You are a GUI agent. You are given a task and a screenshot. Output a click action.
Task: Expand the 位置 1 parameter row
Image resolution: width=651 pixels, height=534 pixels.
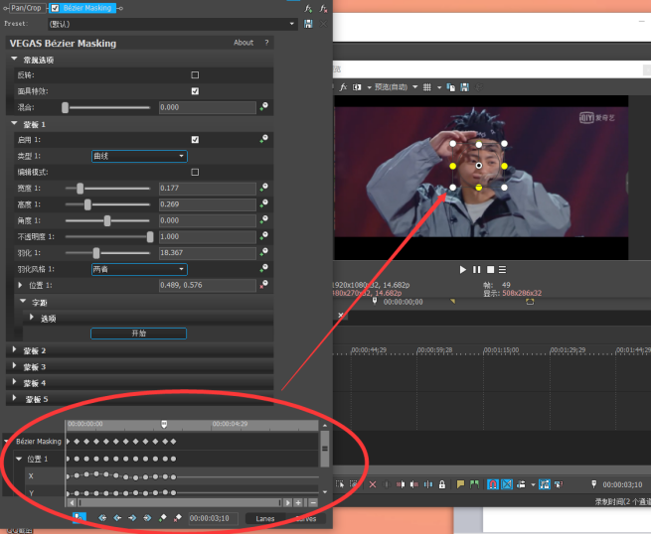tap(20, 285)
